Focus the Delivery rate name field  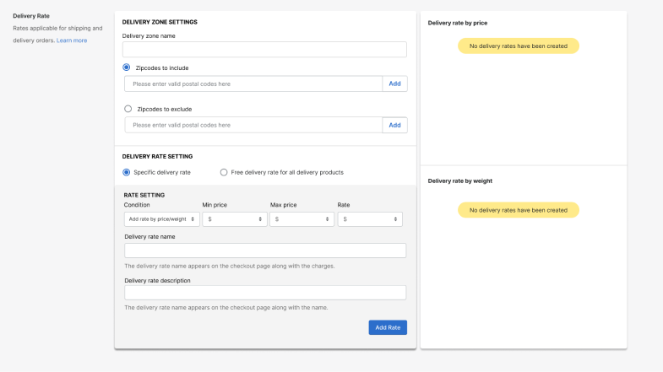(265, 251)
